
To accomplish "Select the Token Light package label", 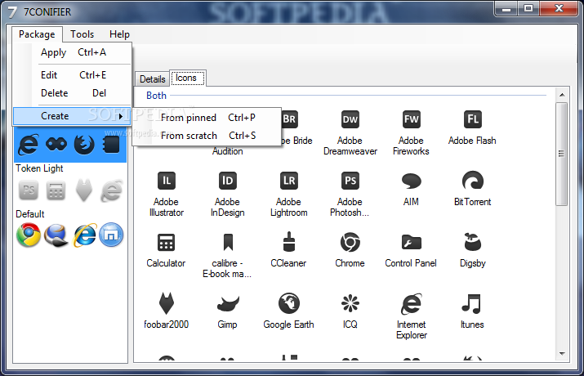I will point(39,168).
